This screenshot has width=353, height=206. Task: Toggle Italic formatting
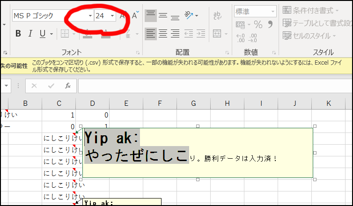tap(30, 34)
